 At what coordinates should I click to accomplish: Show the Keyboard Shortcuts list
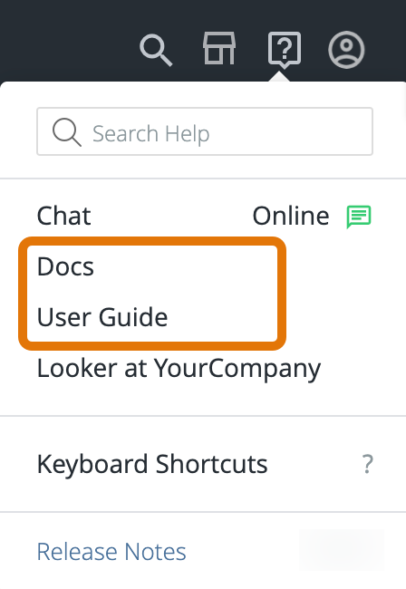click(152, 465)
